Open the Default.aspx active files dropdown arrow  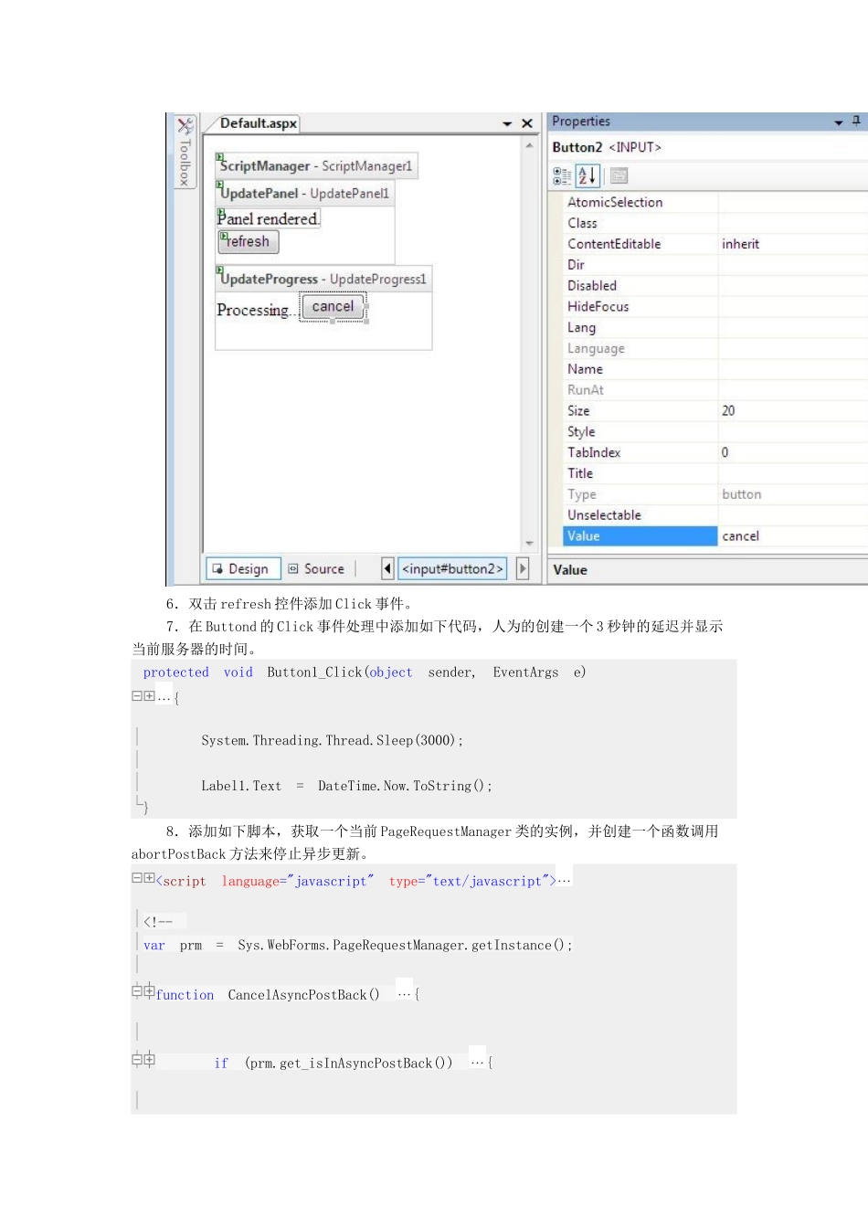tap(507, 123)
